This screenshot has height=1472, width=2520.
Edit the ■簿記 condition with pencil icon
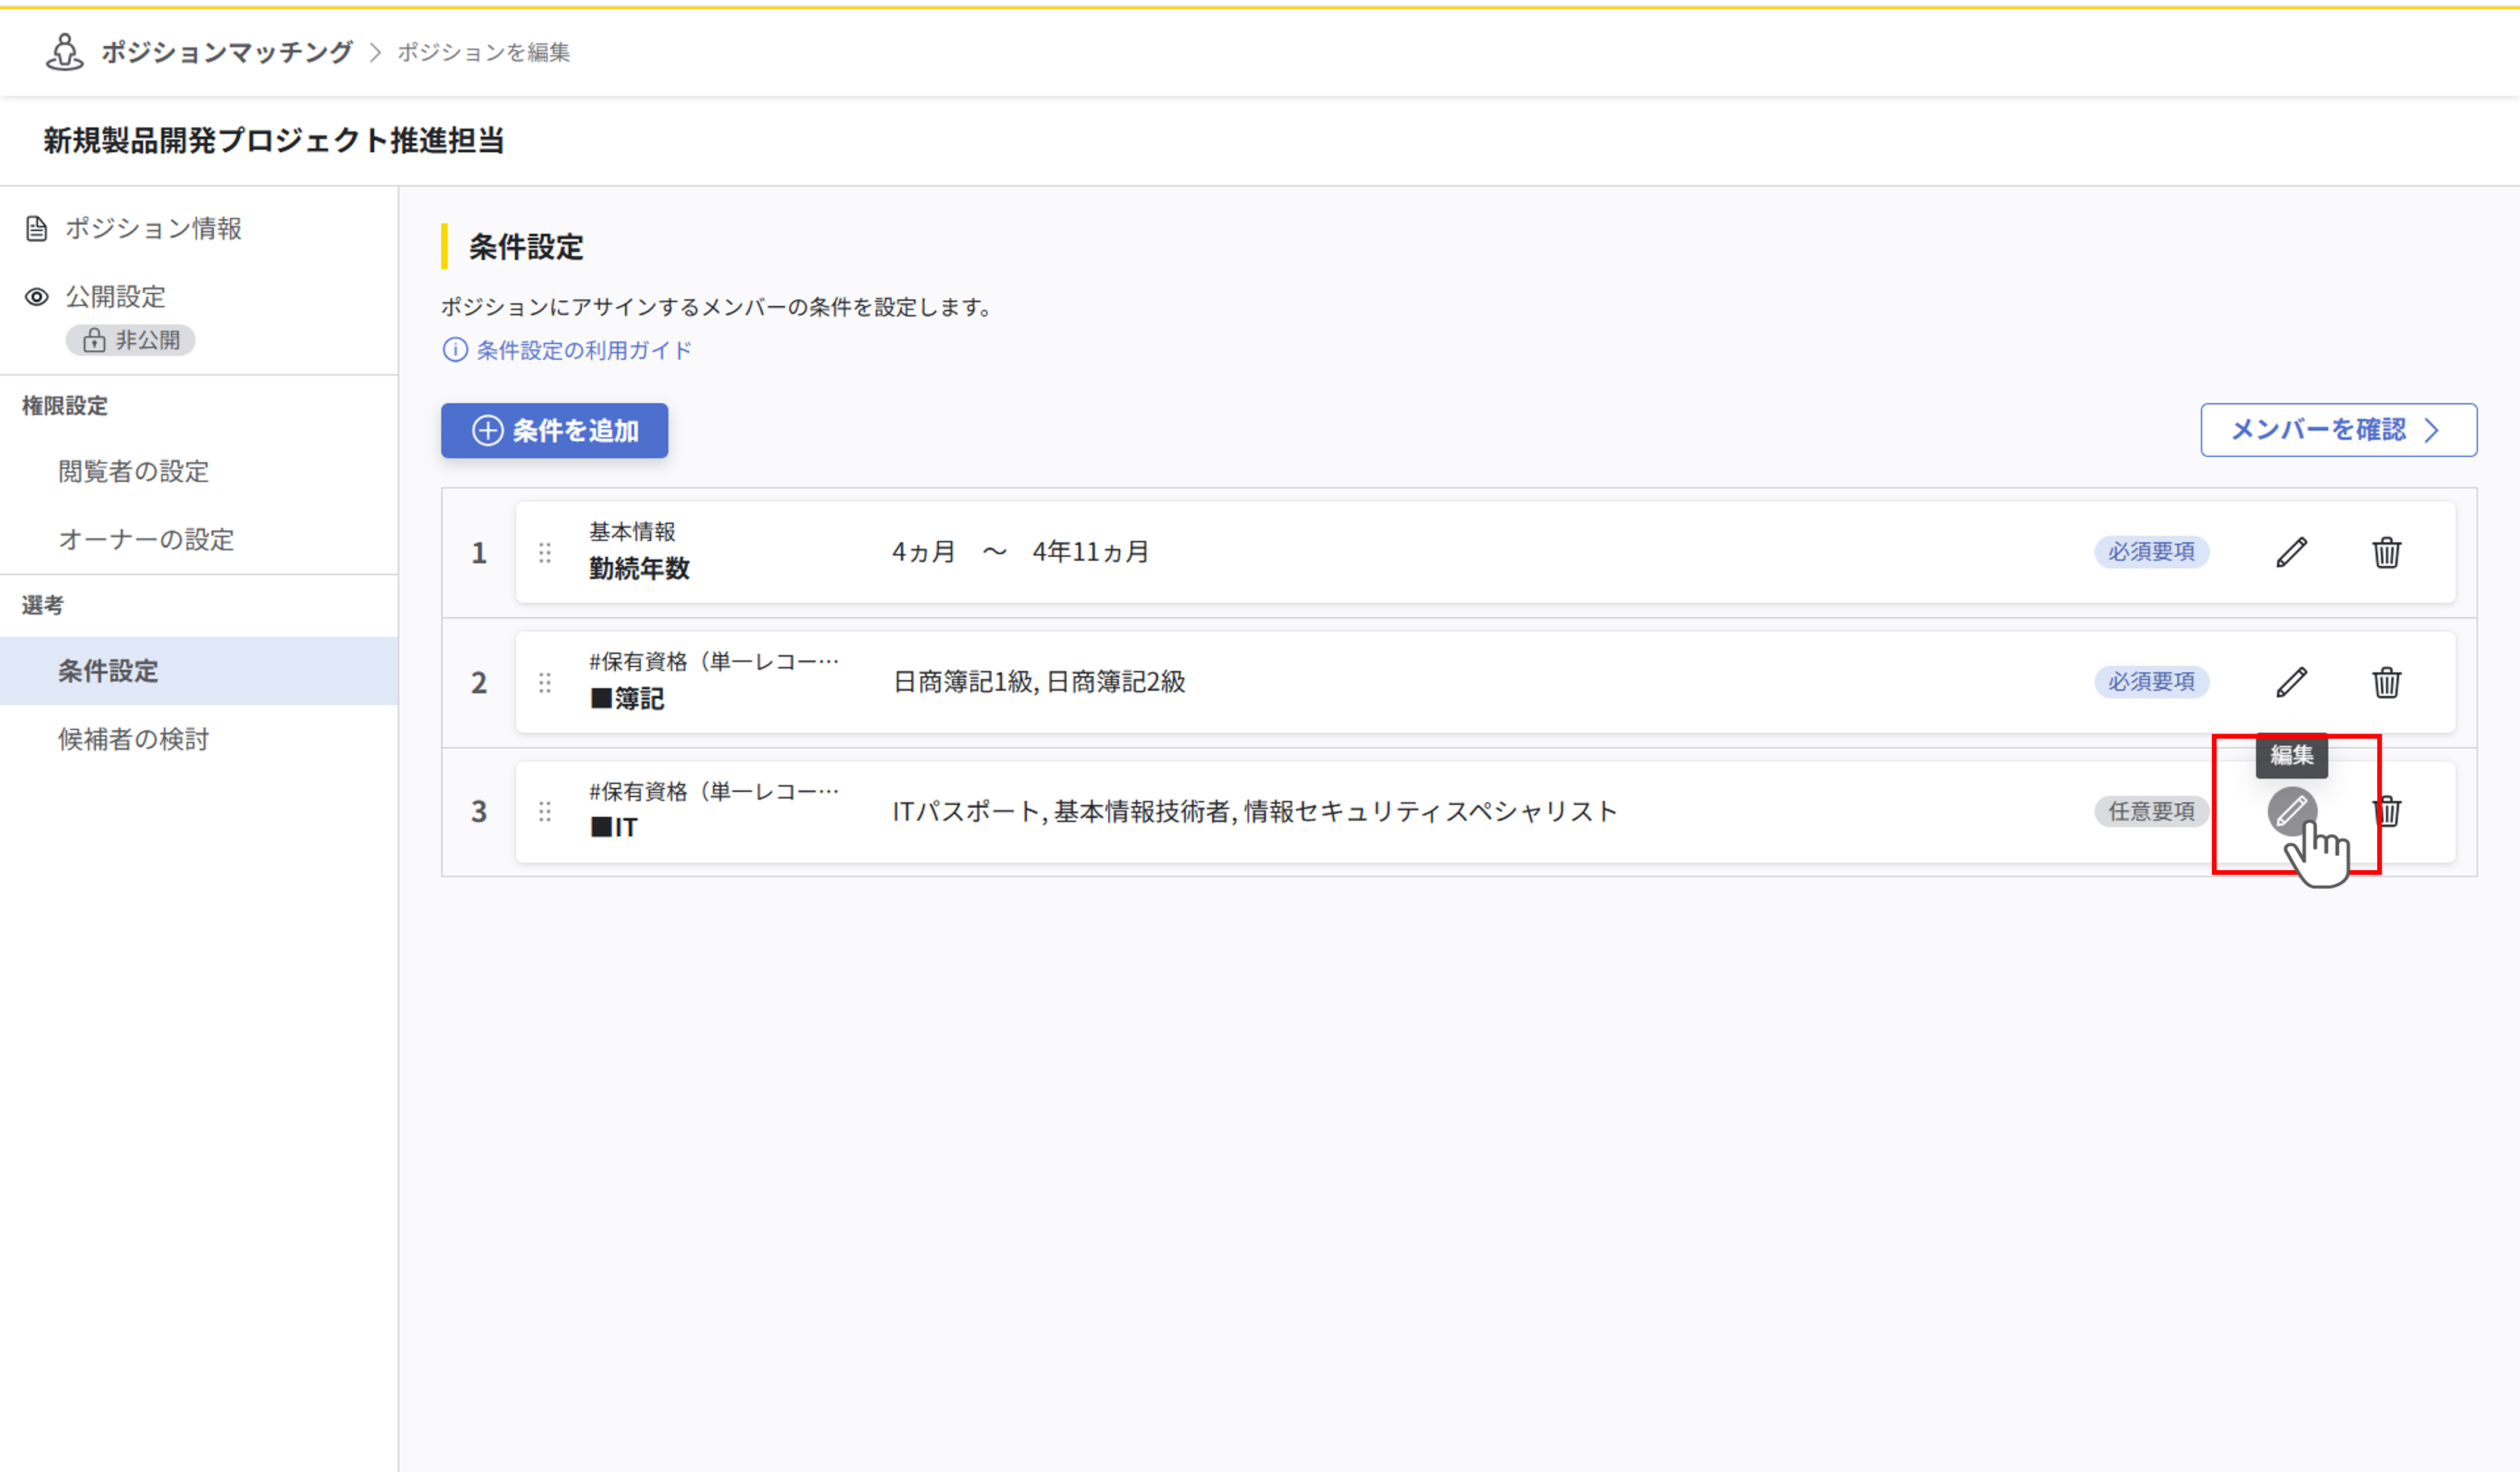pyautogui.click(x=2291, y=682)
